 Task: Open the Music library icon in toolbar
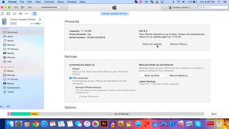2,14
